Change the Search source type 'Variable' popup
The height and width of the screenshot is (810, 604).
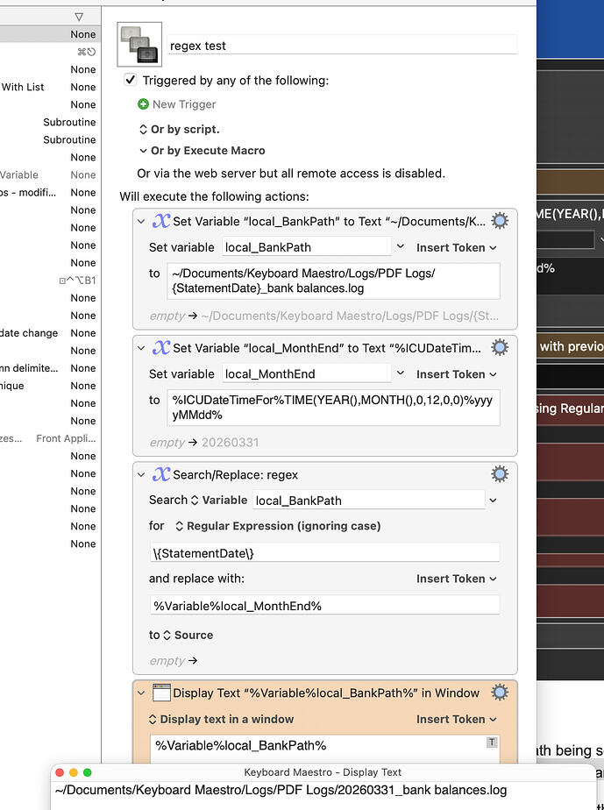(x=219, y=500)
